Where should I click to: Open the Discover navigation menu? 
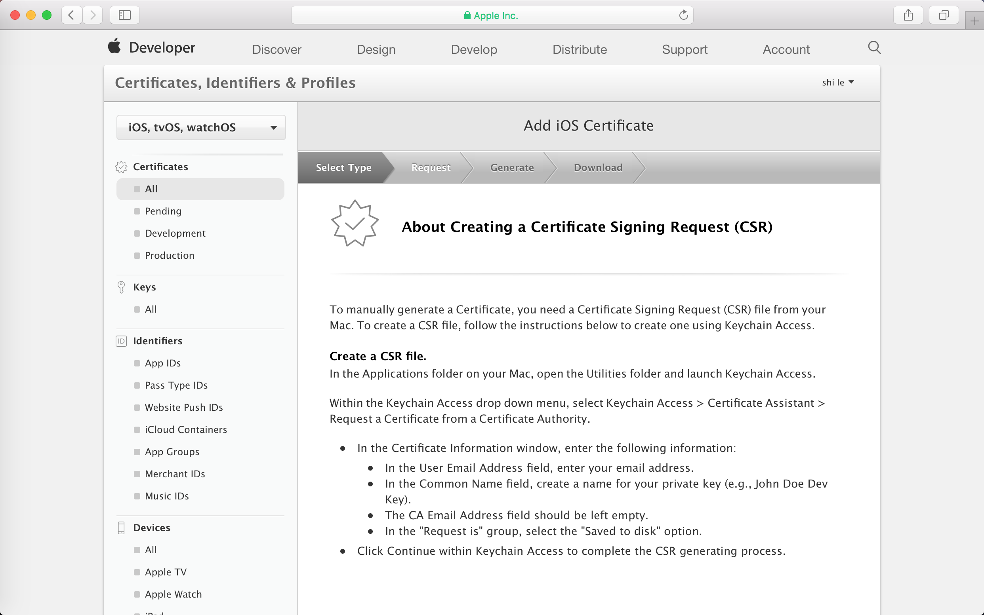(277, 49)
